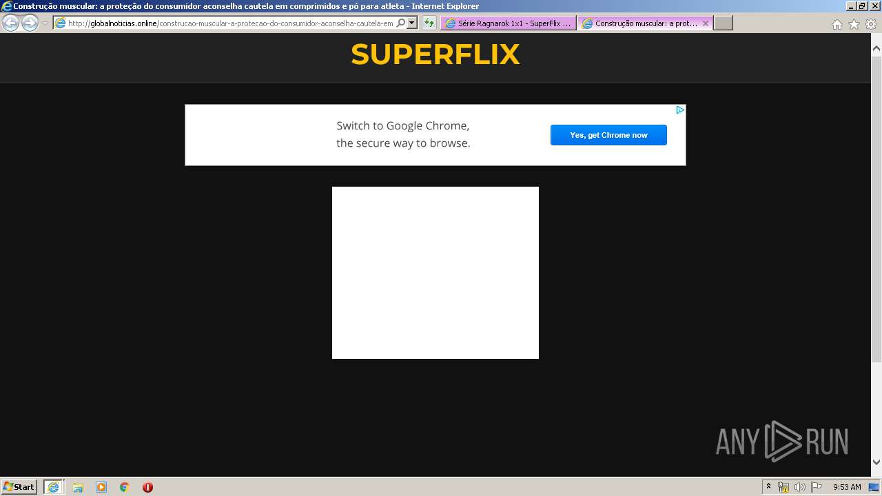Click the IE Forward navigation button
This screenshot has width=882, height=496.
coord(30,23)
